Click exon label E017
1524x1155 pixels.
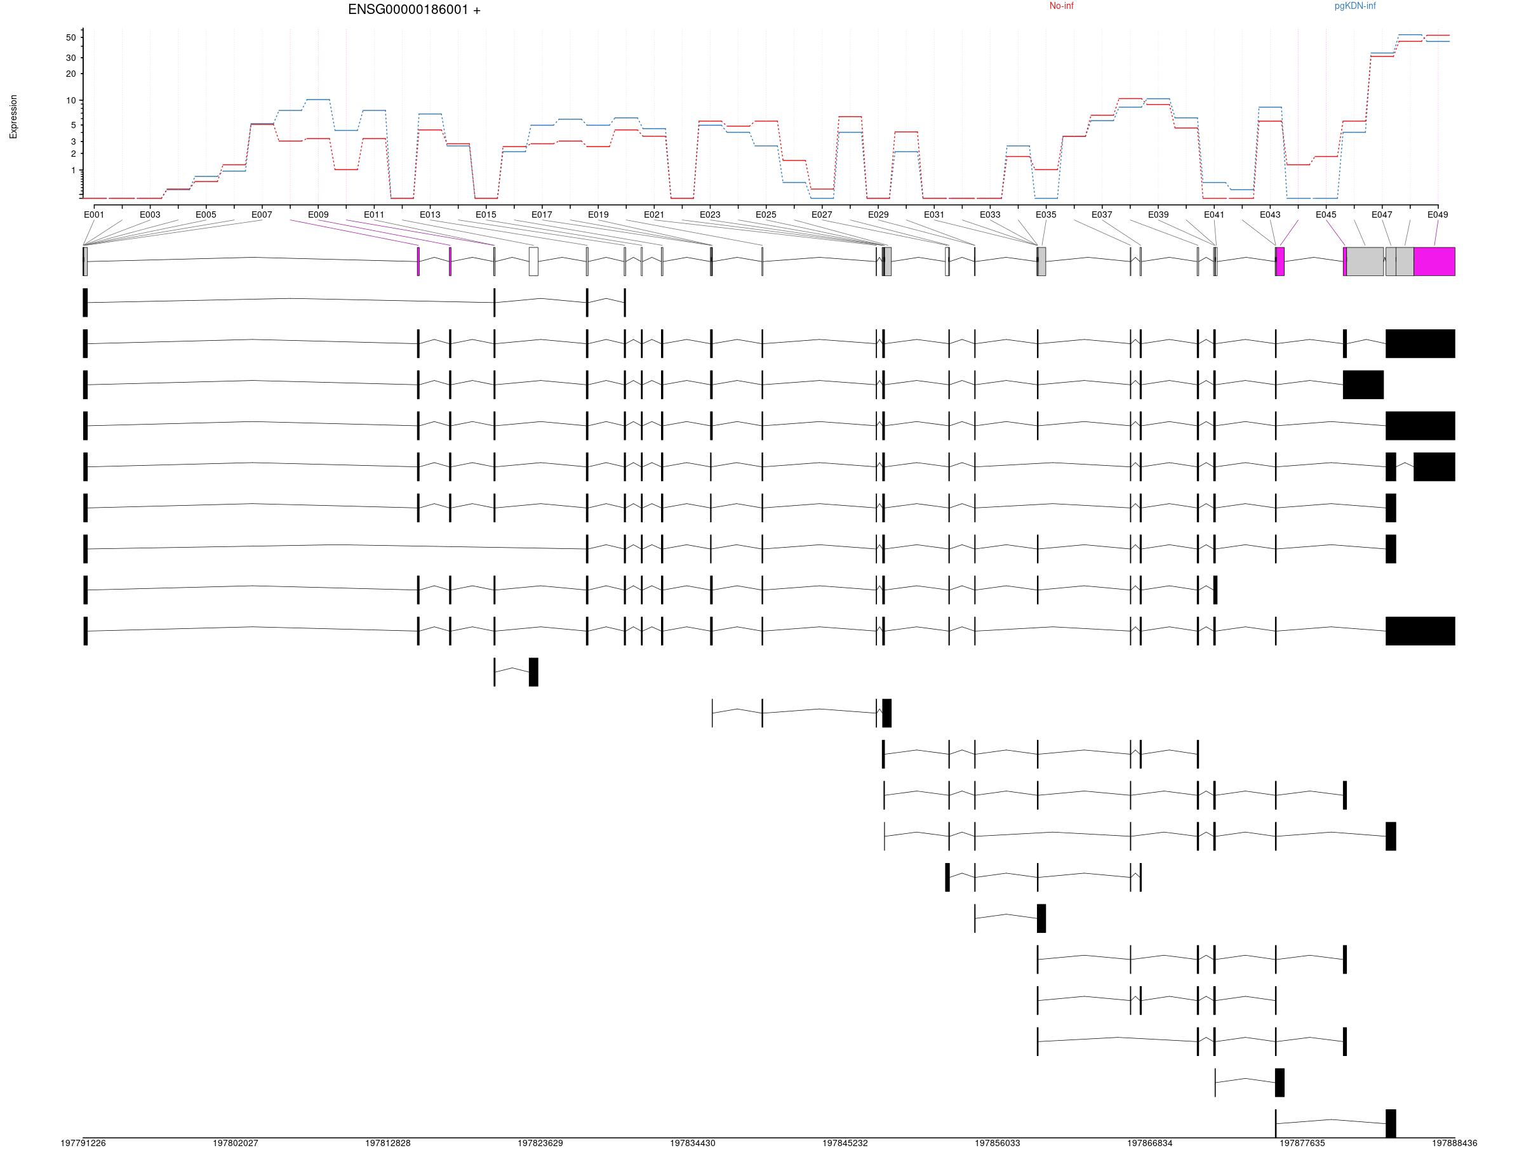[x=542, y=214]
